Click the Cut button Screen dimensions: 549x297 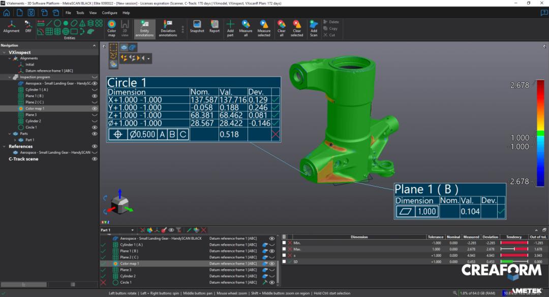pyautogui.click(x=329, y=35)
